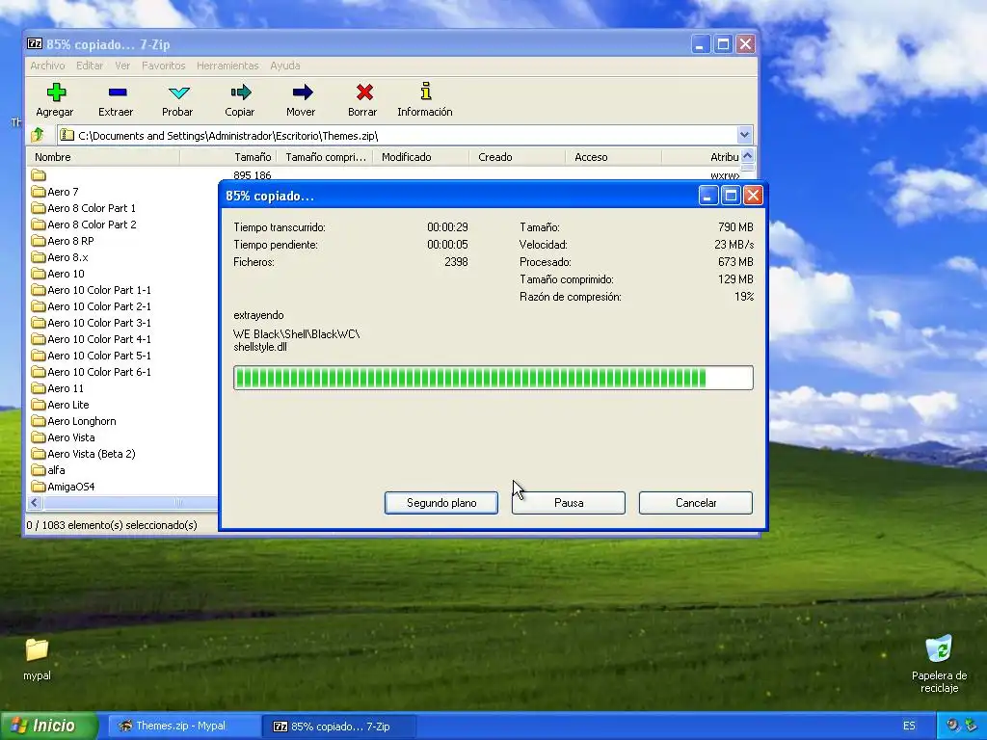Click the horizontal scrollbar thumb
Viewport: 987px width, 740px height.
tap(130, 502)
